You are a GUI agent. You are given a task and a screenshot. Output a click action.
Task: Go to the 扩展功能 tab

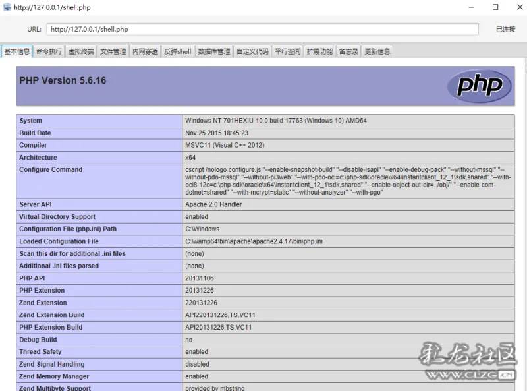tap(319, 51)
